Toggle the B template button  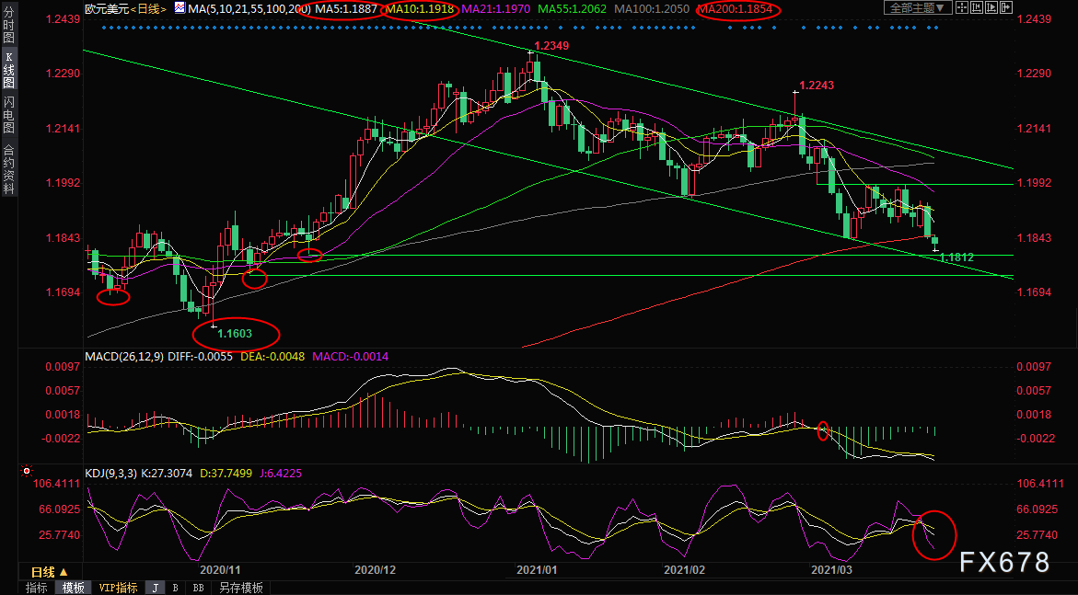pyautogui.click(x=176, y=588)
